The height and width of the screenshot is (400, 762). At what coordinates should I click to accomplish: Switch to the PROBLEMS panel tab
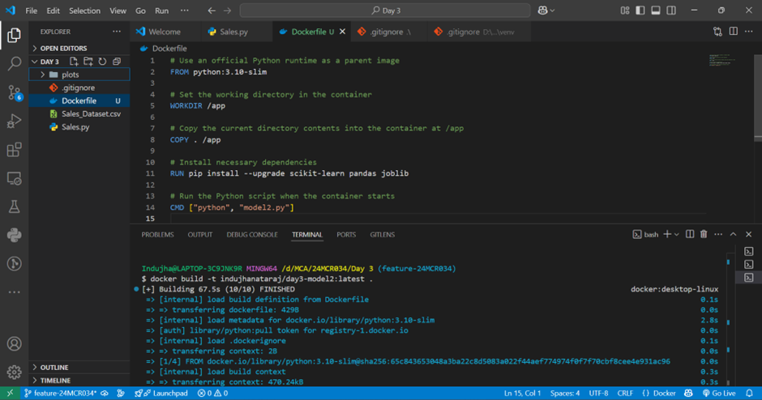[x=157, y=235]
